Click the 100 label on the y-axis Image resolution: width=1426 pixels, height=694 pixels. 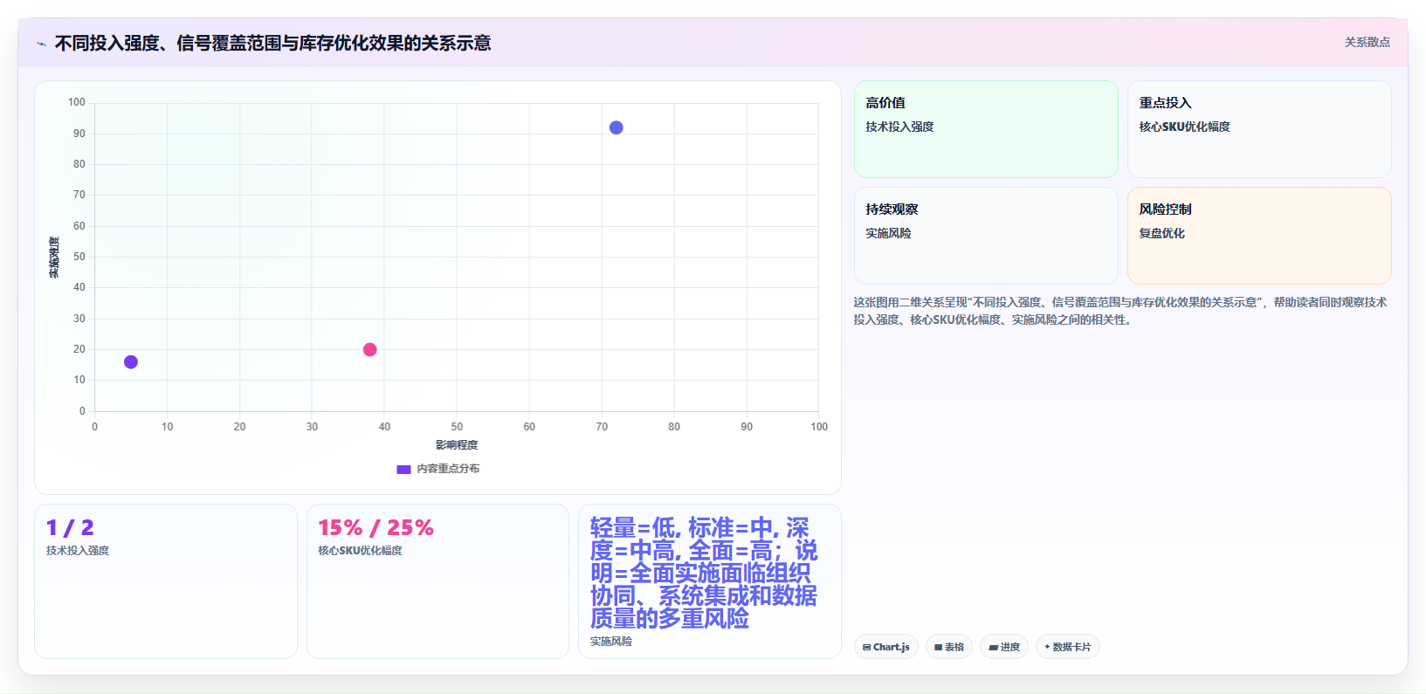(77, 102)
